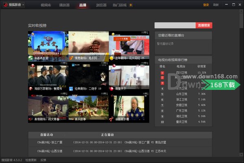
Task: Click the 电视台收视率排行榜 header
Action: (183, 60)
